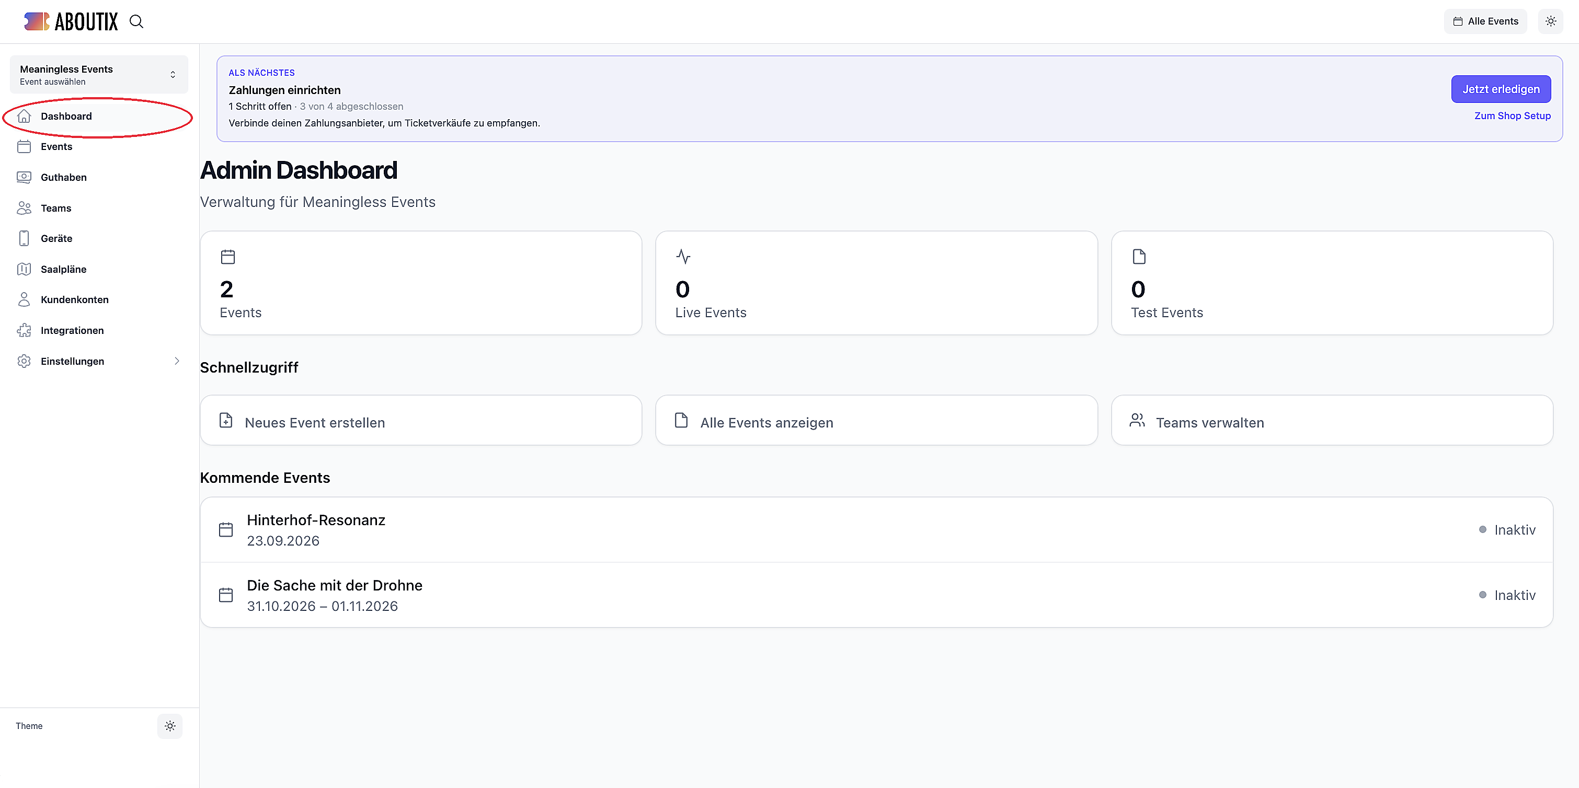The height and width of the screenshot is (788, 1579).
Task: Open the Meaningless Events event selector
Action: pos(99,75)
